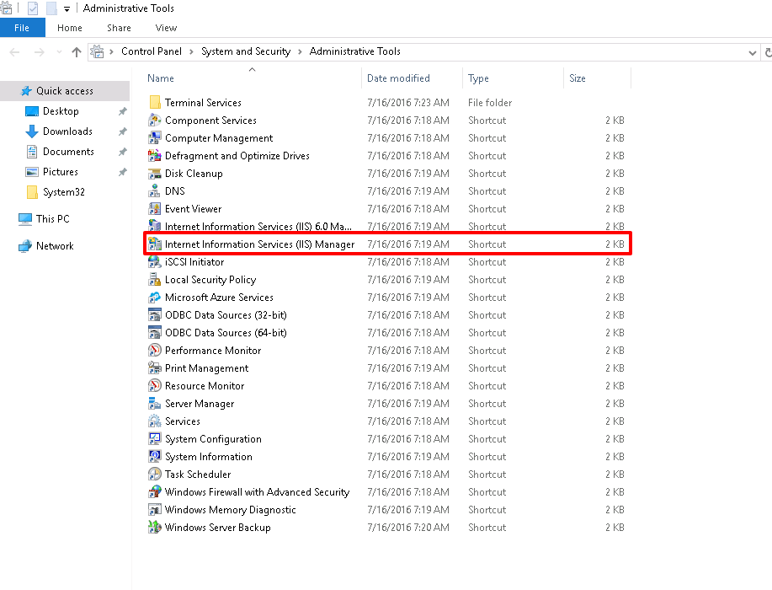Screen dimensions: 772x590
Task: Click the Control Panel breadcrumb
Action: 152,51
